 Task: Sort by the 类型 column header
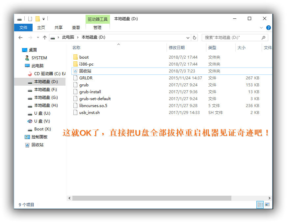tap(212, 48)
